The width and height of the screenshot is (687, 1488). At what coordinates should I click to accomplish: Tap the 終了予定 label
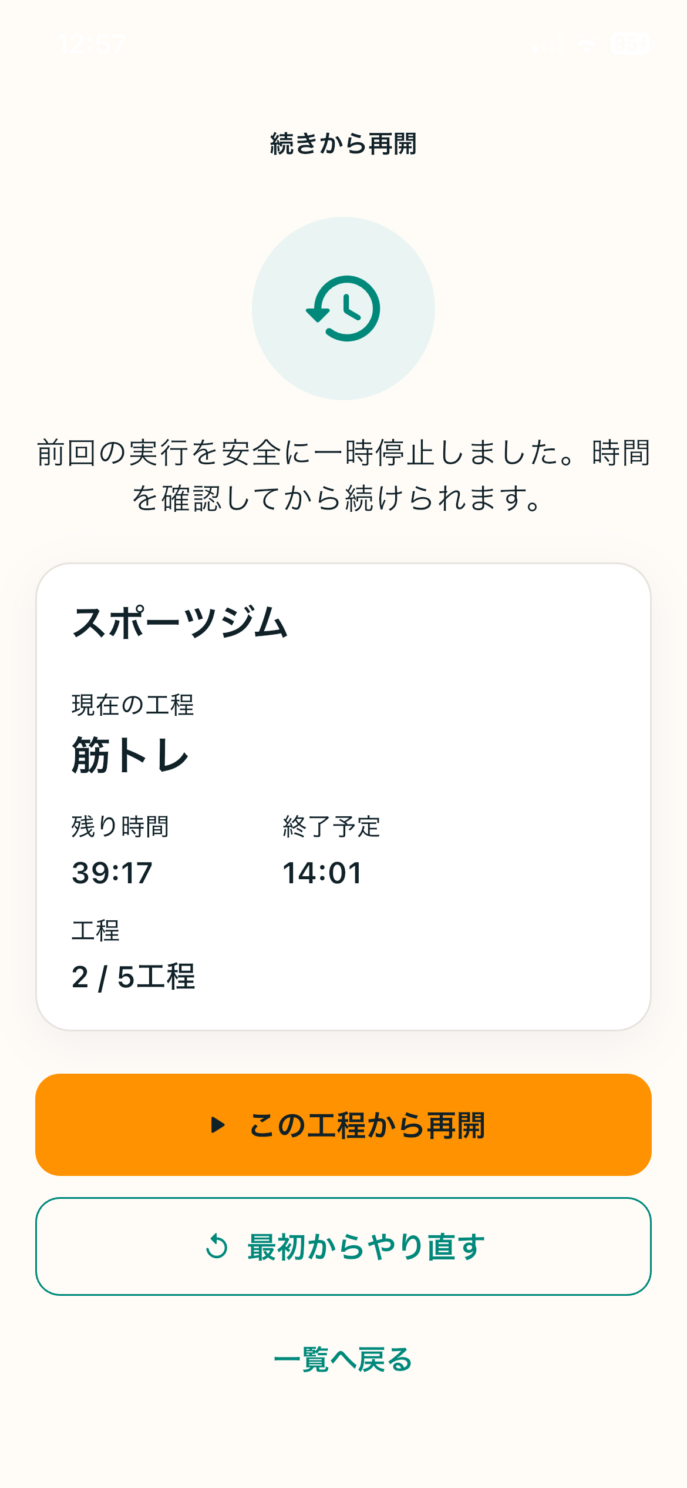332,826
